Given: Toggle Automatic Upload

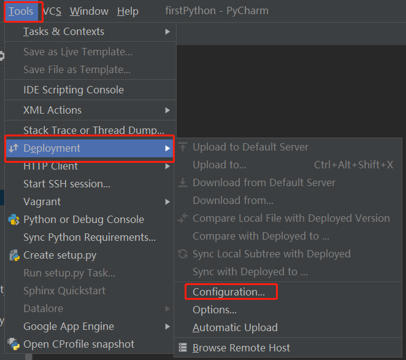Looking at the screenshot, I should click(x=288, y=327).
